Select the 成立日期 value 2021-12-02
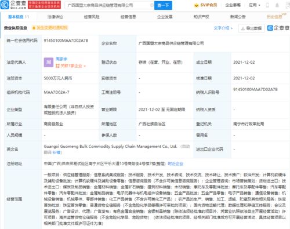290x229 pixels. click(x=244, y=63)
